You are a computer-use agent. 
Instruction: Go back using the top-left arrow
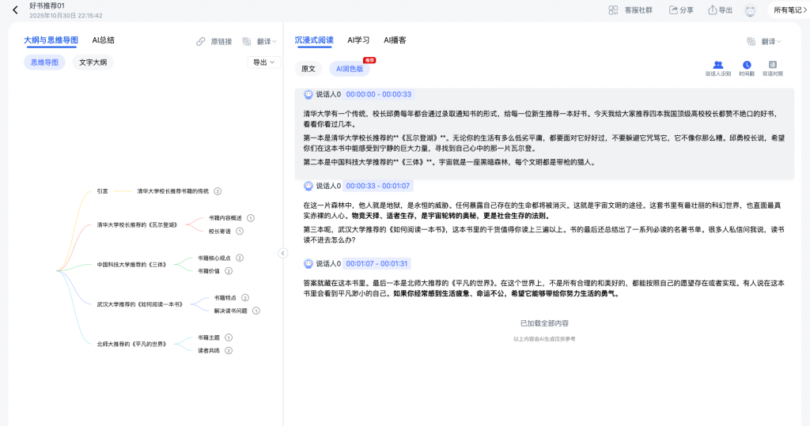pos(16,9)
